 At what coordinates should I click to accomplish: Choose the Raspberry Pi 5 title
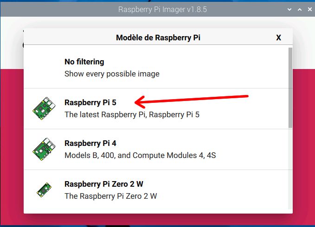pyautogui.click(x=90, y=102)
